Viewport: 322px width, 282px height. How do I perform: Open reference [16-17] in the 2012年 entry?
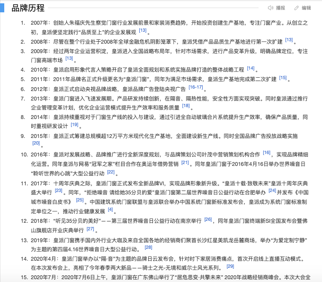tap(196, 87)
